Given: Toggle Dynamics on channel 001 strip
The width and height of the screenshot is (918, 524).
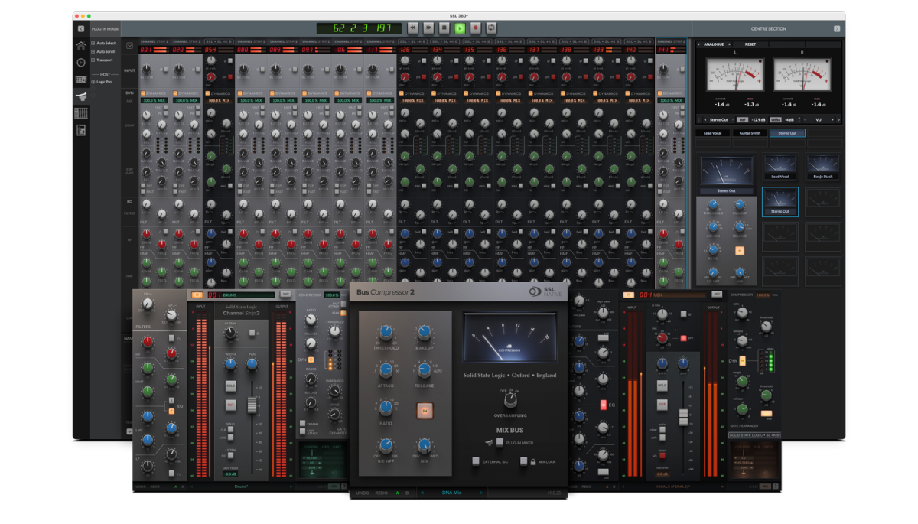Looking at the screenshot, I should click(142, 93).
